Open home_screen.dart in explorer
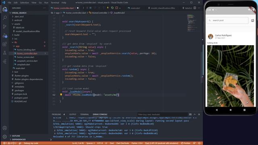This screenshot has height=145, width=258. click(26, 57)
